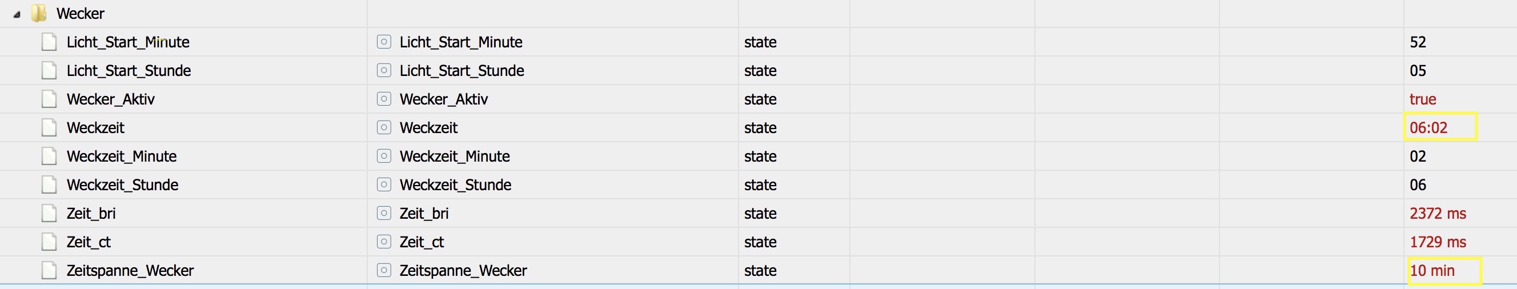Edit the Weckzeit value 06:02
The width and height of the screenshot is (1517, 289).
point(1428,128)
